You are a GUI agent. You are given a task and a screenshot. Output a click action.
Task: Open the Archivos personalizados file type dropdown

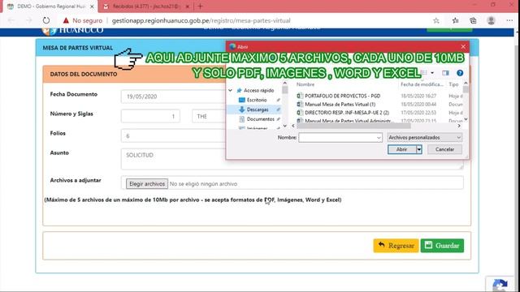tap(424, 137)
